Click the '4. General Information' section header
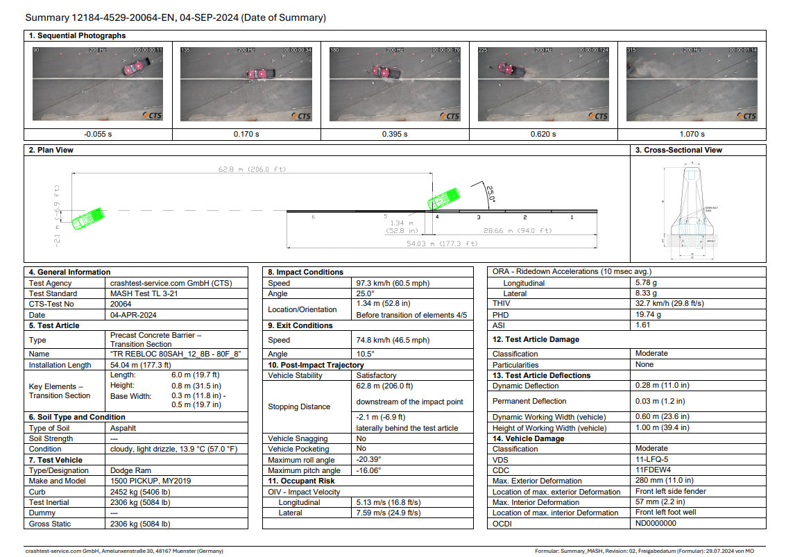786x557 pixels. point(69,273)
